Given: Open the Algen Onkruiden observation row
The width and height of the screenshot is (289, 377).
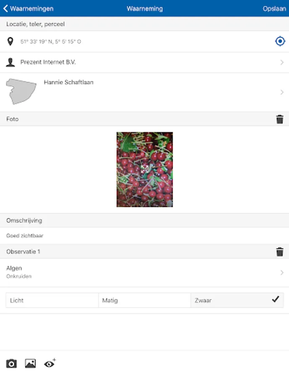Looking at the screenshot, I should [x=144, y=272].
